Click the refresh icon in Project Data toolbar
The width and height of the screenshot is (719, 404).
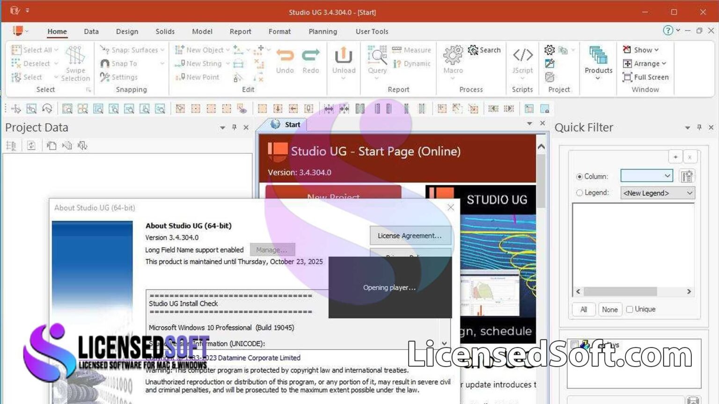(31, 146)
